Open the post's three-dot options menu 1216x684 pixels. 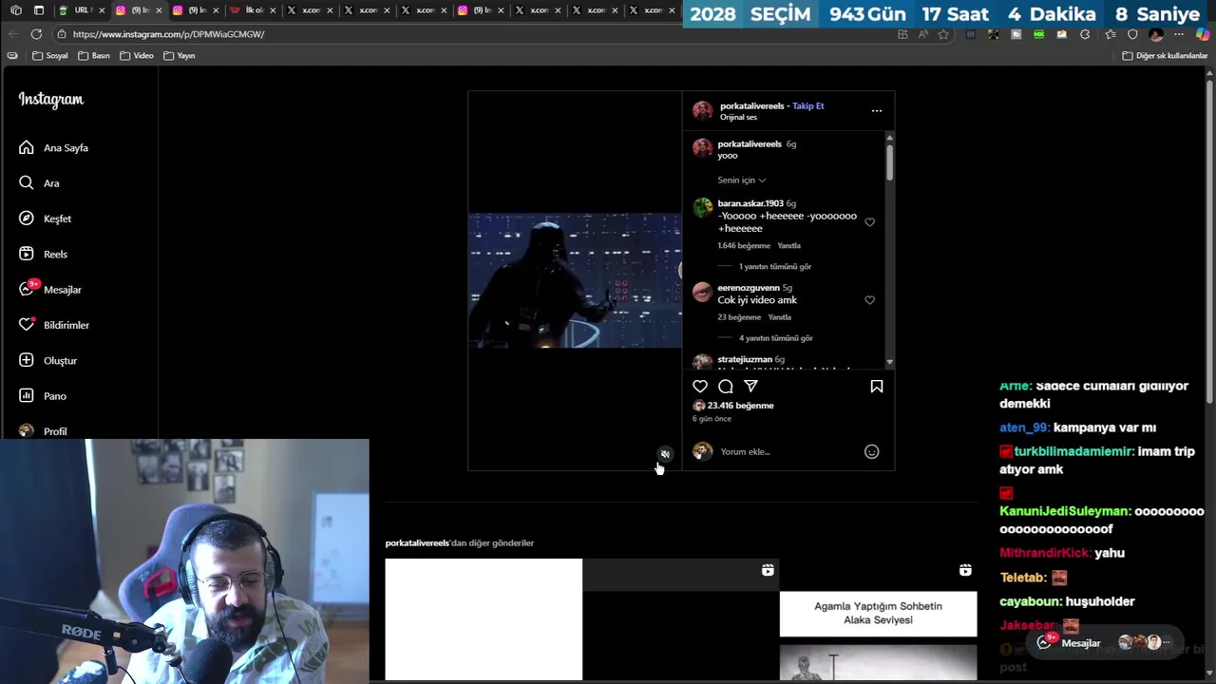click(x=877, y=110)
